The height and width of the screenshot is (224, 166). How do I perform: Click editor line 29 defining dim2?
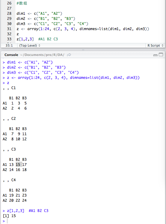tap(46, 19)
